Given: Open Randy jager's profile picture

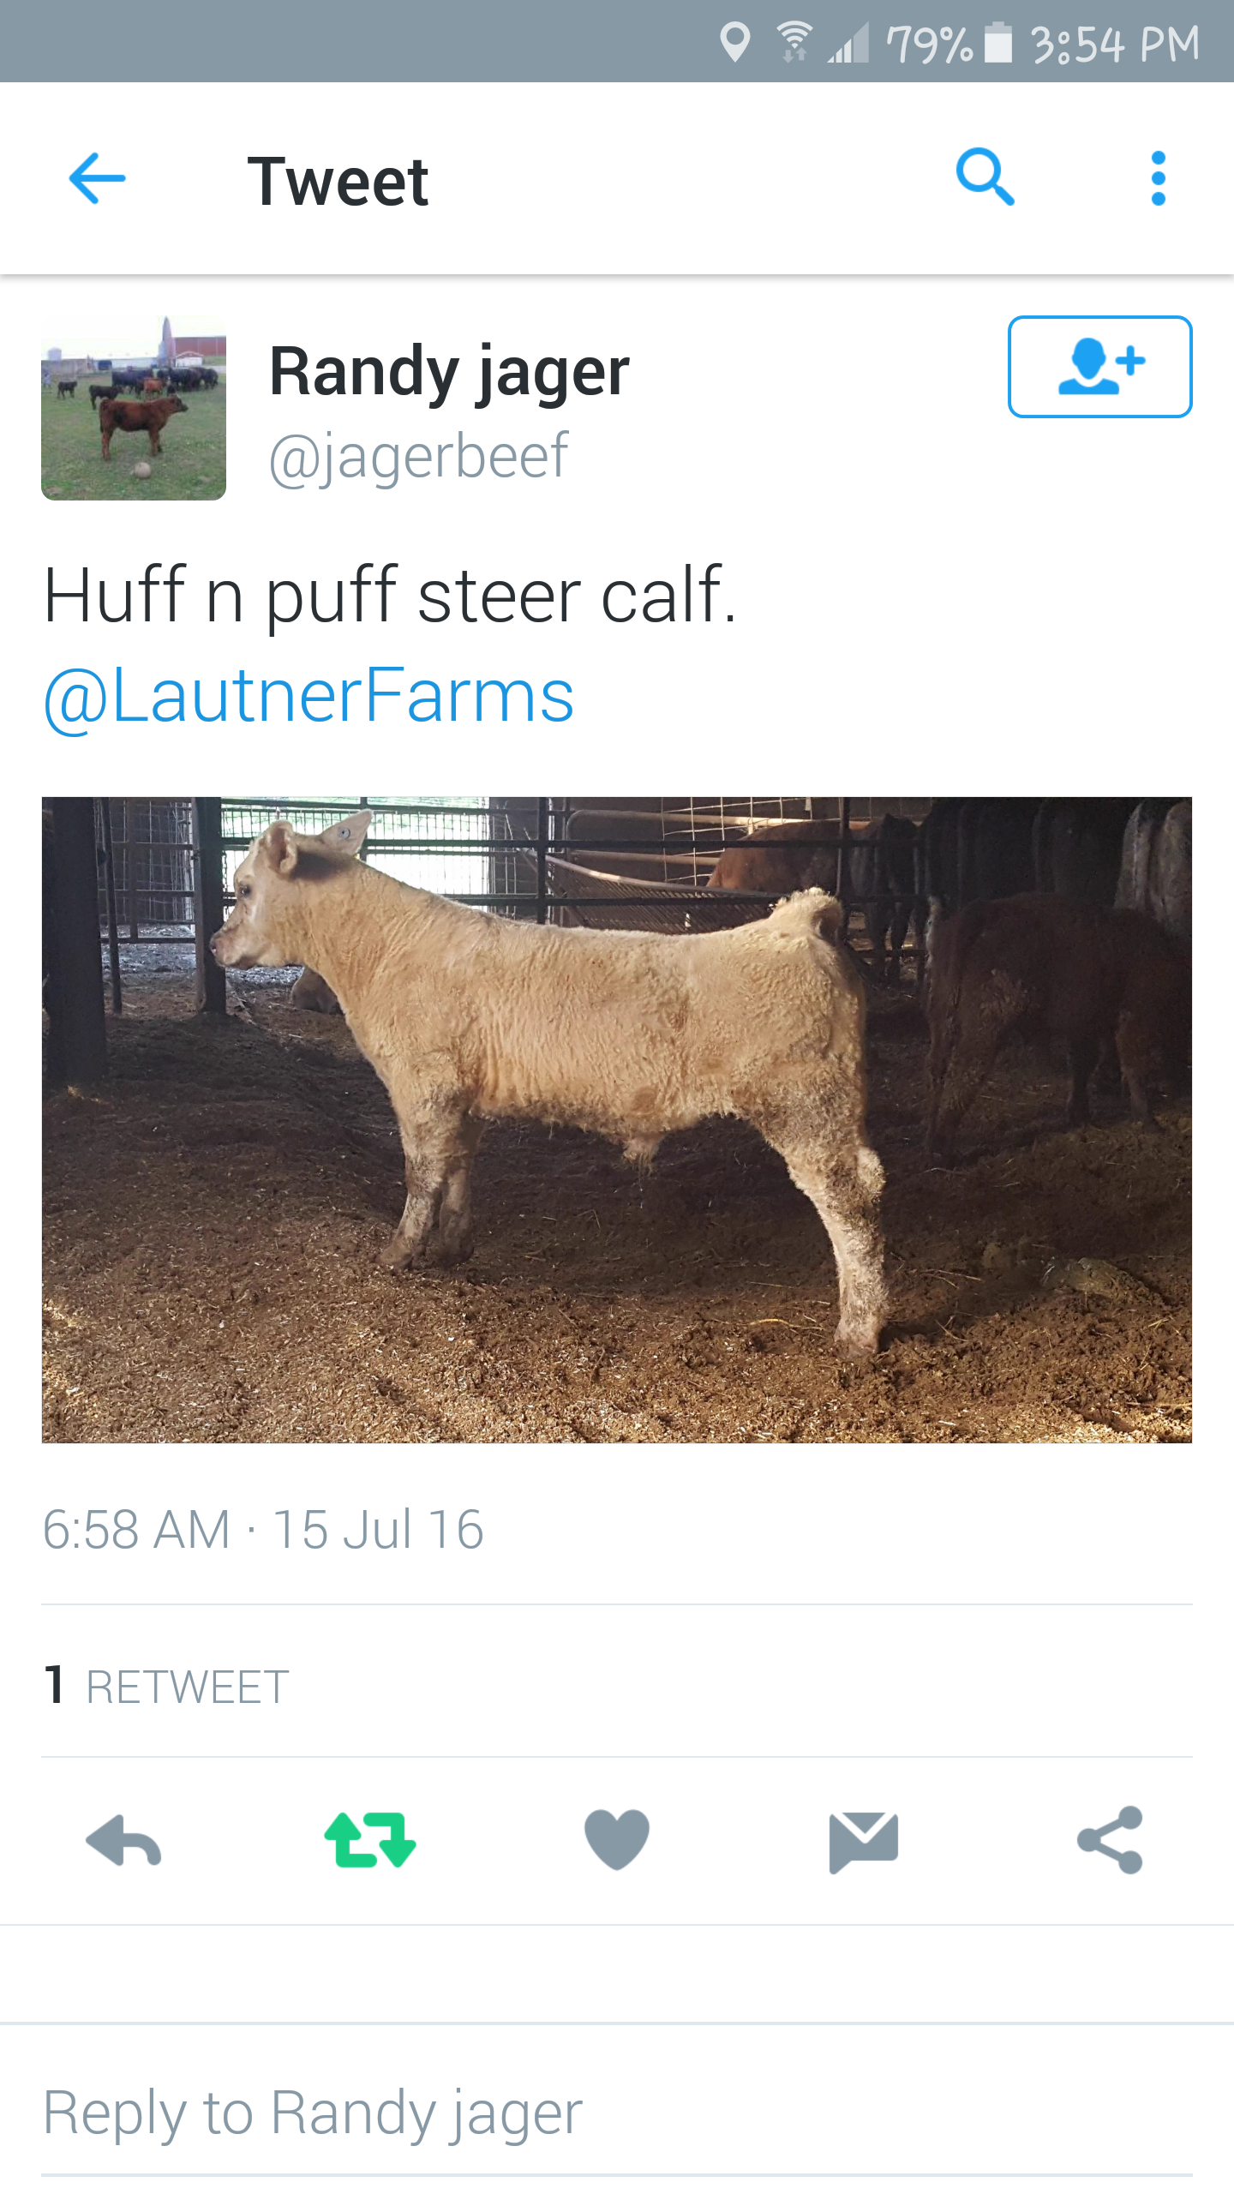Looking at the screenshot, I should tap(134, 408).
